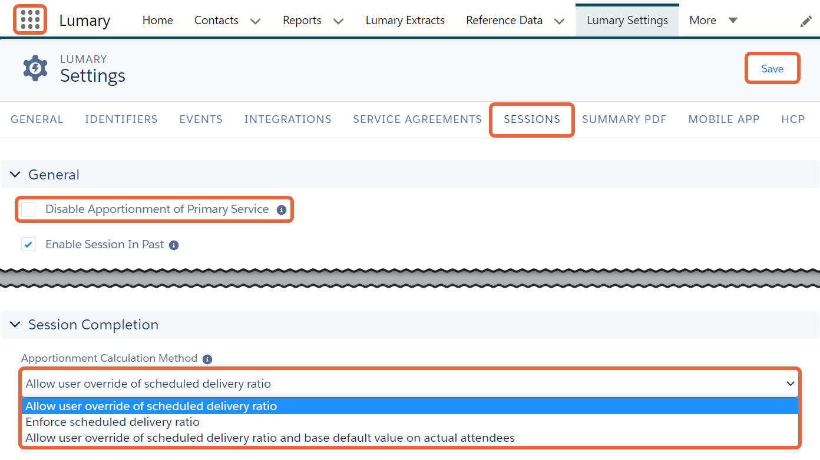Click the Lumary app name

[85, 21]
